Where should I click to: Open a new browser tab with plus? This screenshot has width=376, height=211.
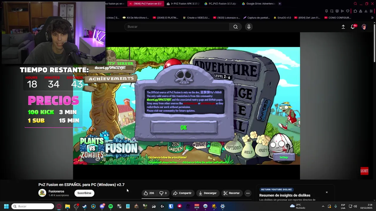pyautogui.click(x=280, y=4)
